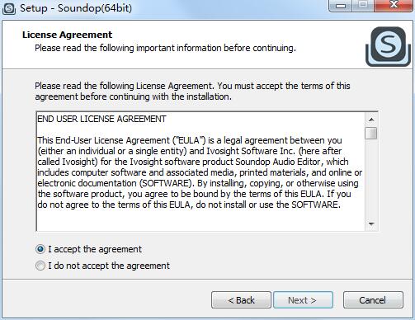415x320 pixels.
Task: Click the "I accept the agreement" label text
Action: (95, 249)
